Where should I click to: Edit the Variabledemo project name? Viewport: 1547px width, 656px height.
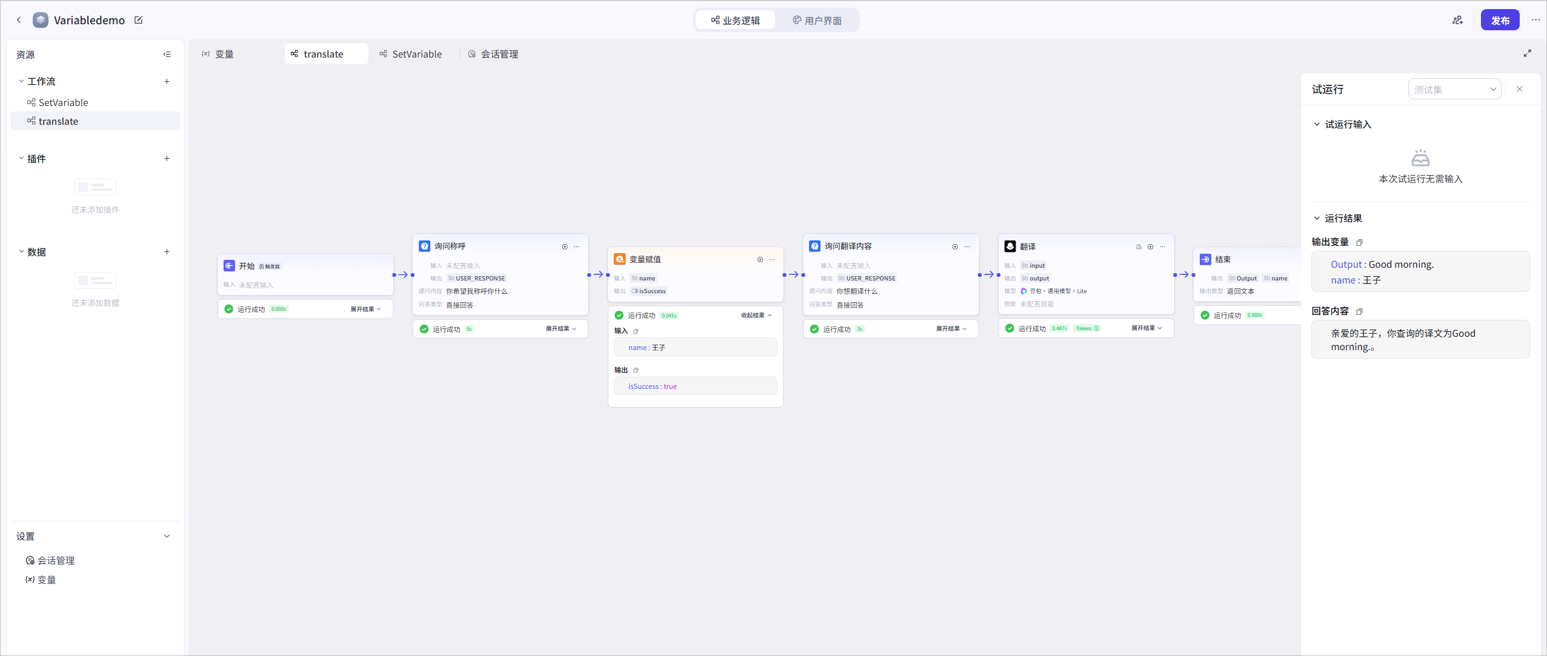(x=138, y=20)
